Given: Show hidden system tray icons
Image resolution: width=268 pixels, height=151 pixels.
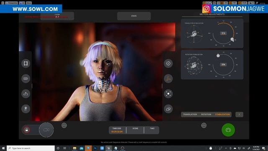Looking at the screenshot, I should [226, 148].
